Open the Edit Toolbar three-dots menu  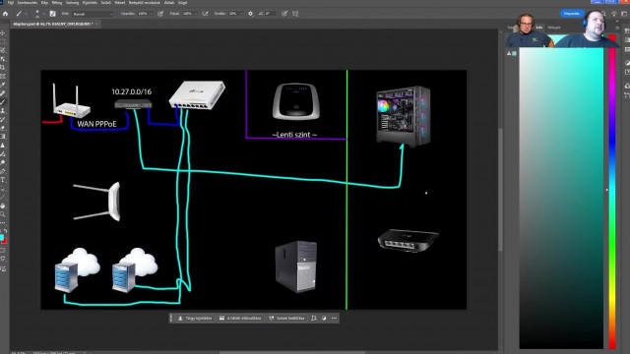3,223
